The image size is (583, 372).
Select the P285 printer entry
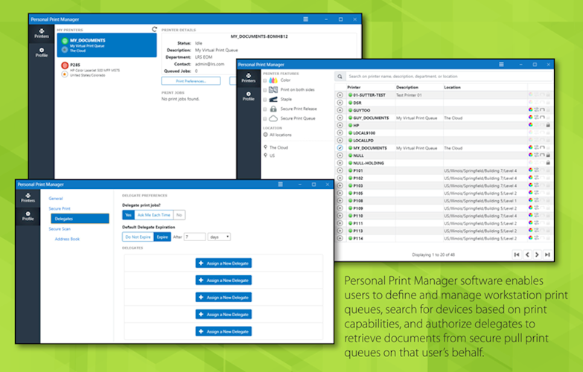click(106, 70)
